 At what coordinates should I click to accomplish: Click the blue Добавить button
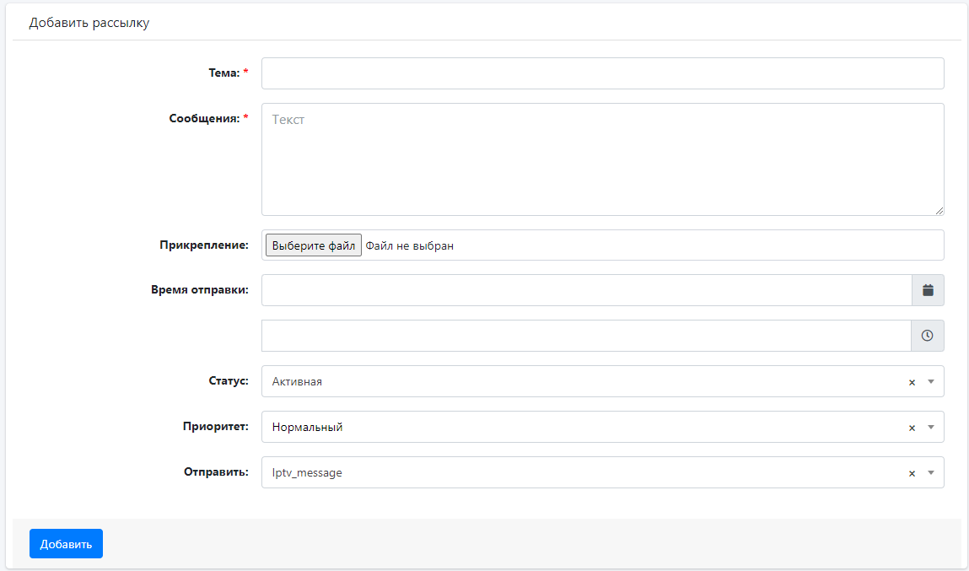[x=66, y=544]
